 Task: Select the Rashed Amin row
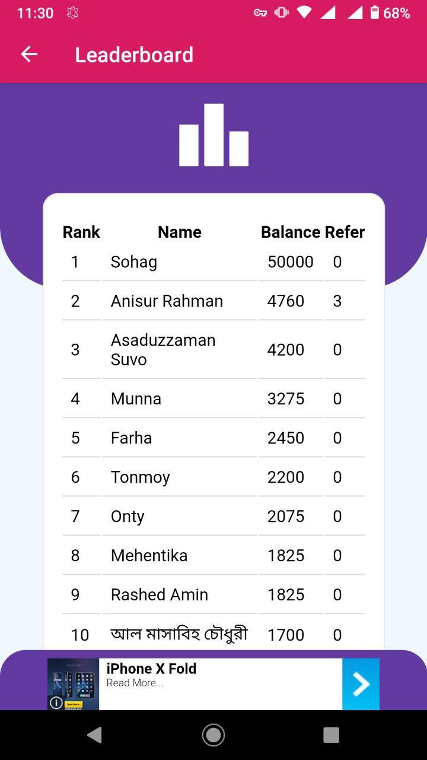[213, 594]
